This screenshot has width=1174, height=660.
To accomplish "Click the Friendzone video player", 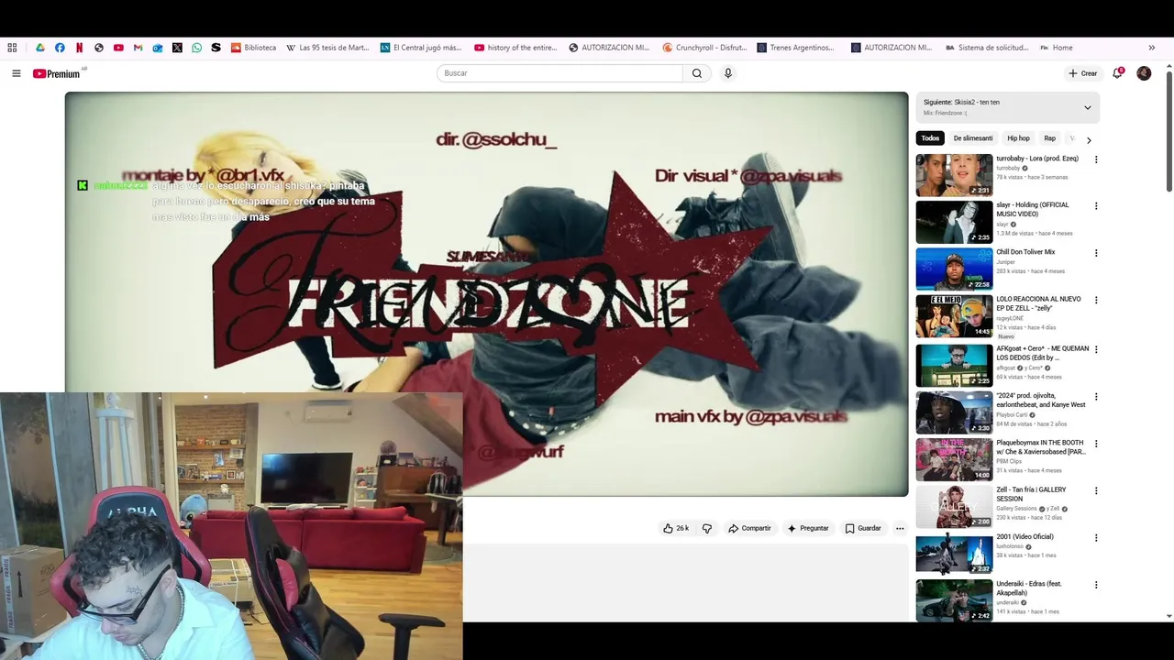I will point(486,293).
